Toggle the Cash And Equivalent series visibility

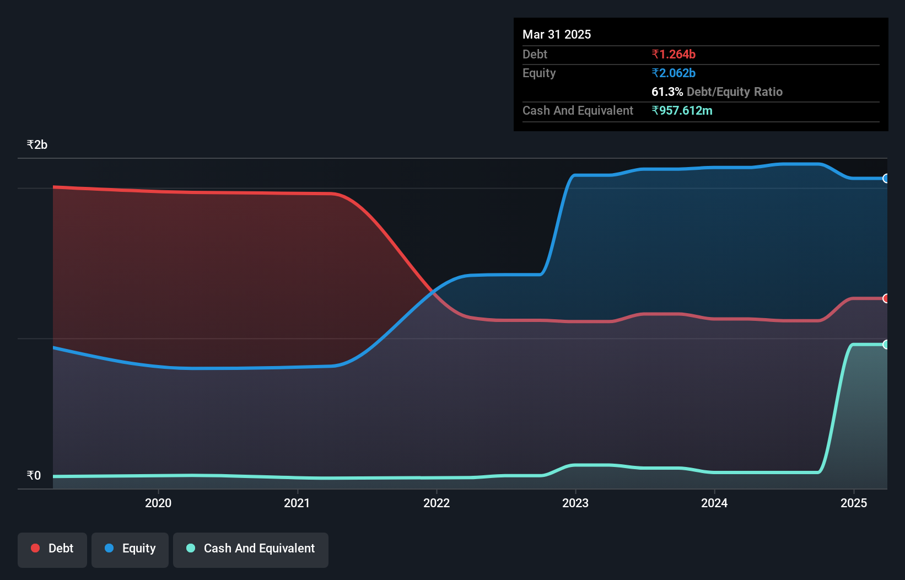pyautogui.click(x=251, y=549)
